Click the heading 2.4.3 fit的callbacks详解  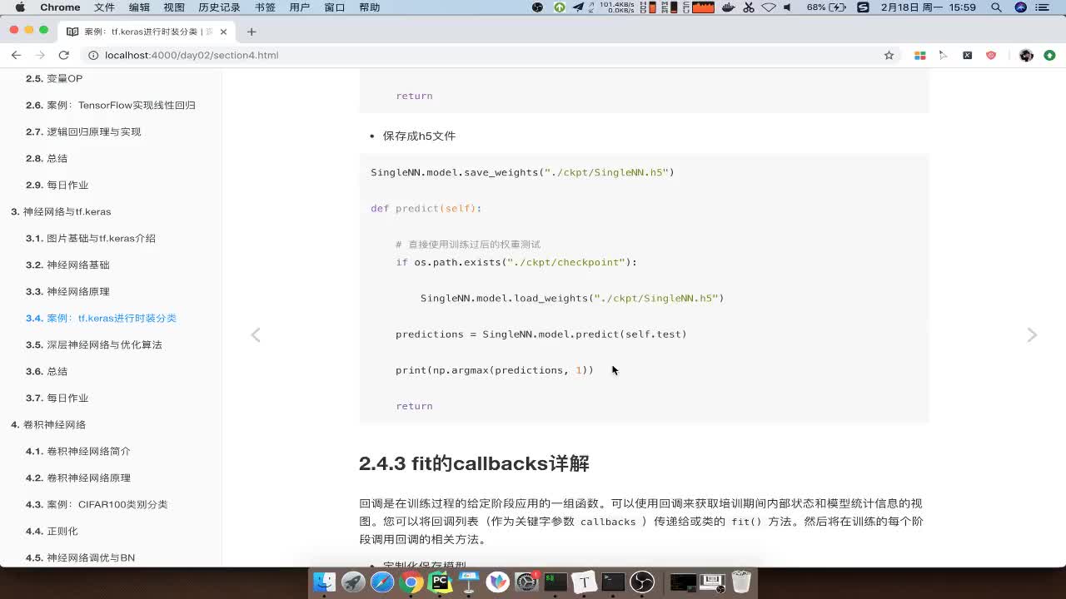[474, 463]
